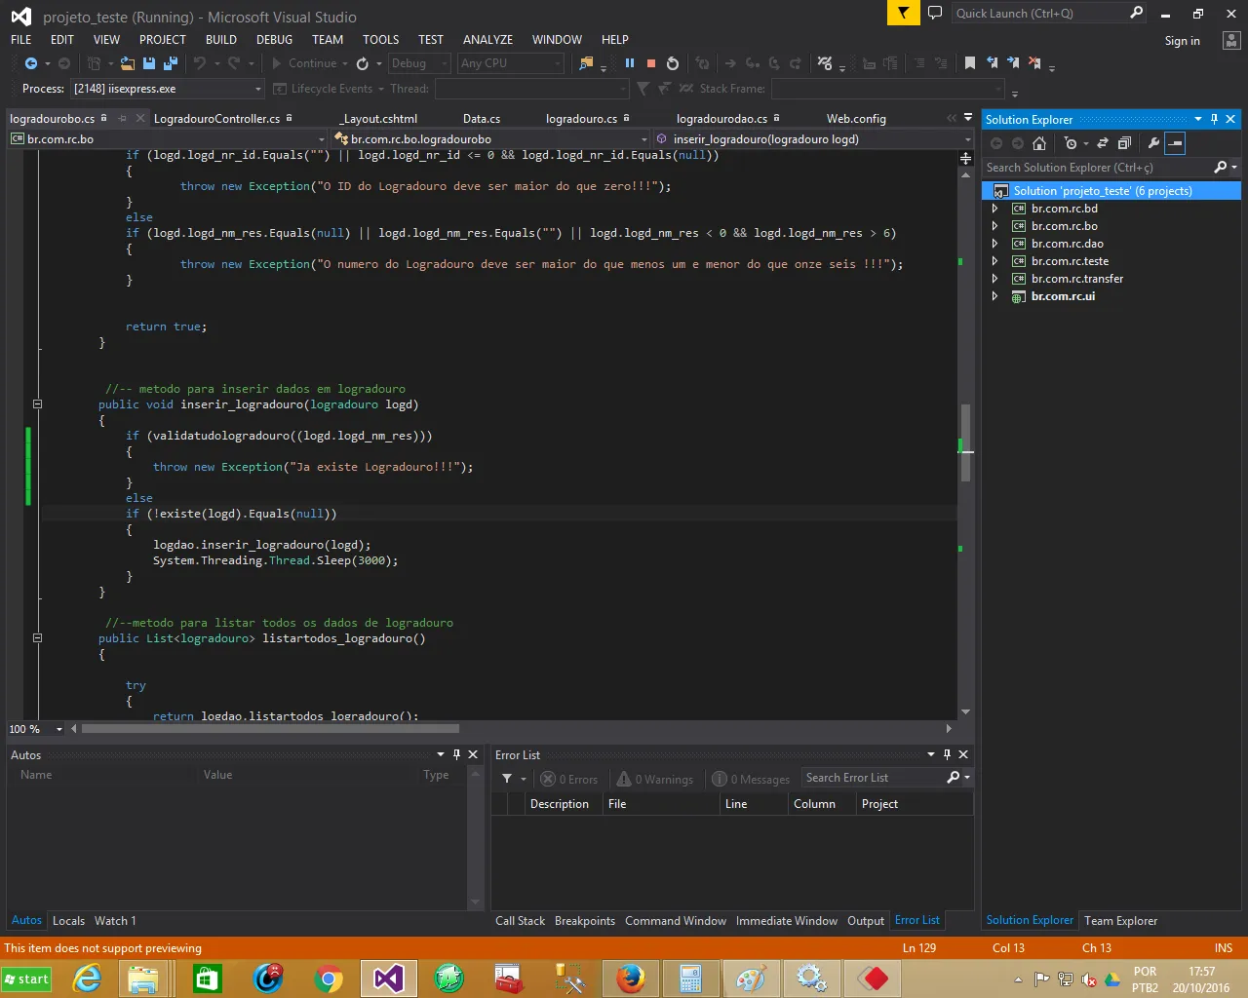Click Sign in link
Image resolution: width=1248 pixels, height=998 pixels.
click(1182, 41)
